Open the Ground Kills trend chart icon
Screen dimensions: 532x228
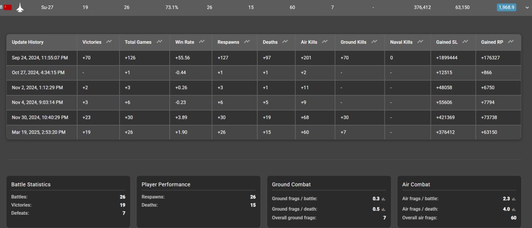coord(374,42)
